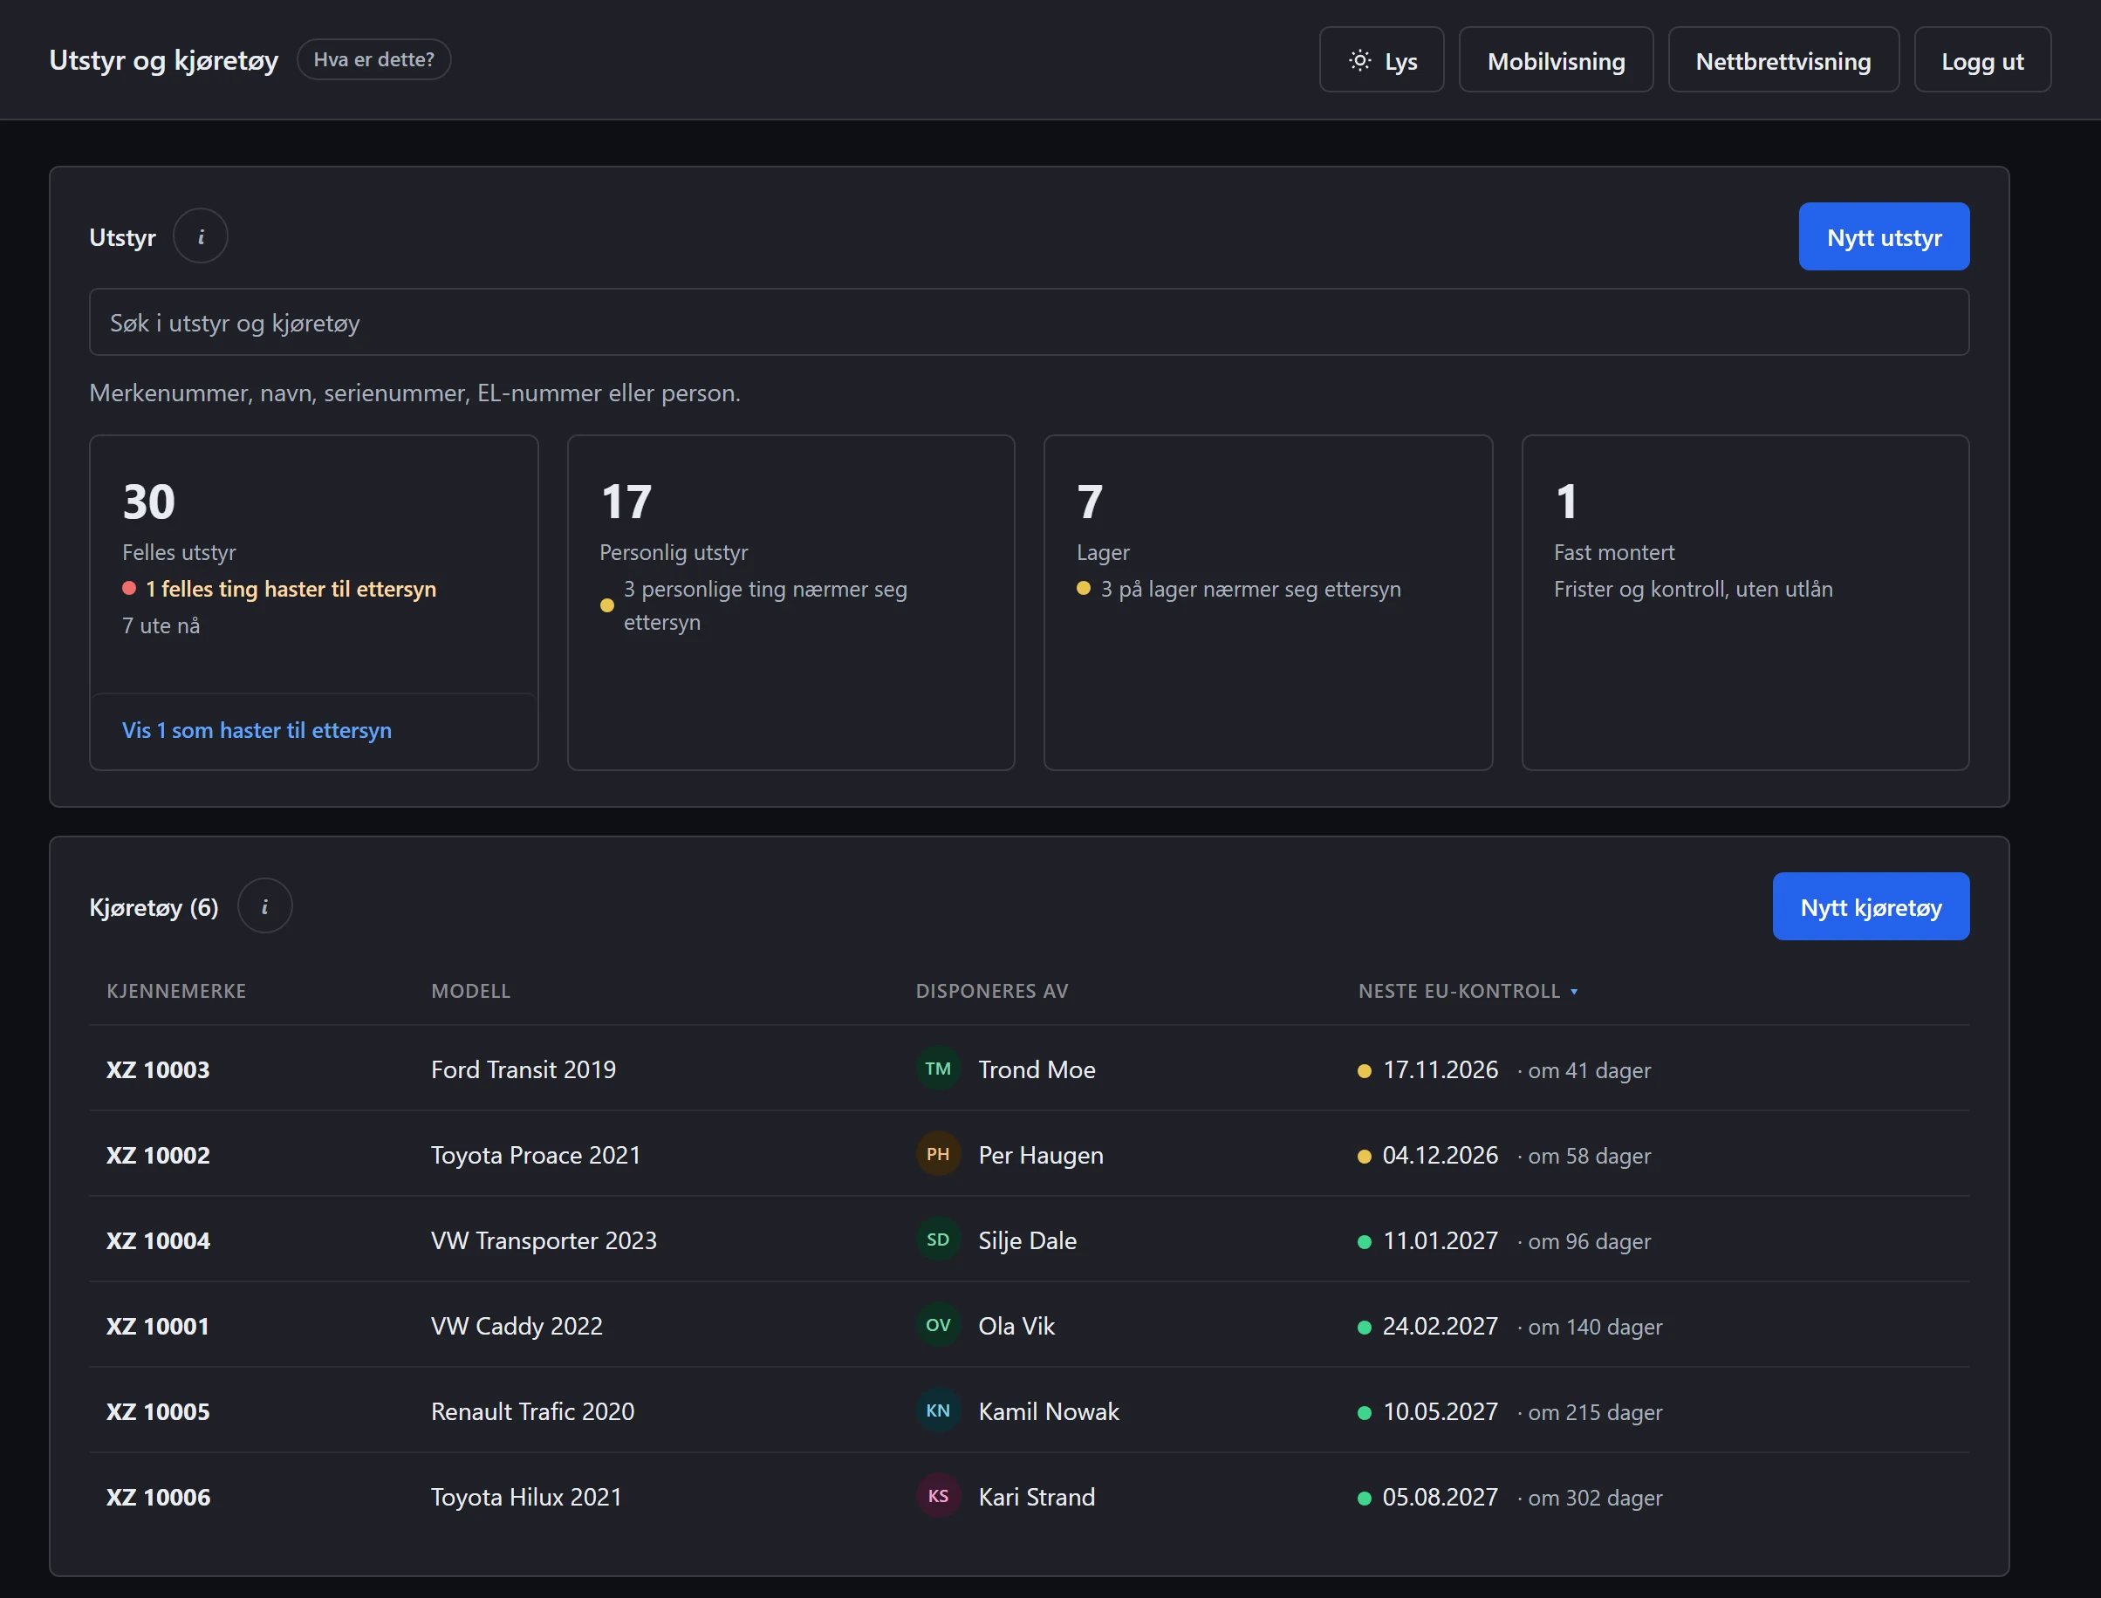Focus the 'Søk i utstyr og kjøretøy' search field
The image size is (2101, 1598).
pyautogui.click(x=1029, y=323)
